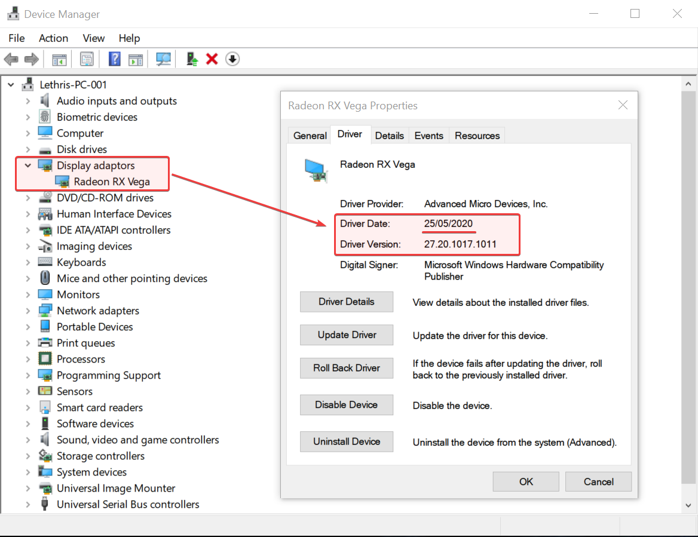The height and width of the screenshot is (537, 698).
Task: Close the Radeon RX Vega Properties dialog
Action: click(x=623, y=105)
